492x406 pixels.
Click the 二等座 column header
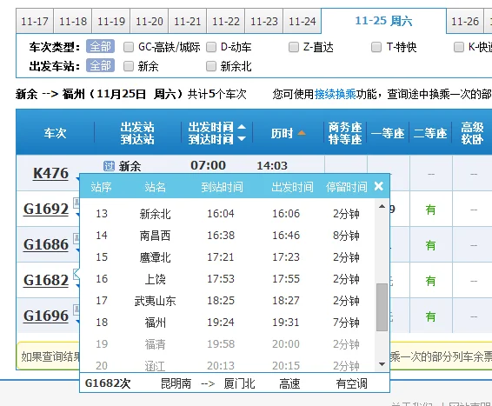430,133
